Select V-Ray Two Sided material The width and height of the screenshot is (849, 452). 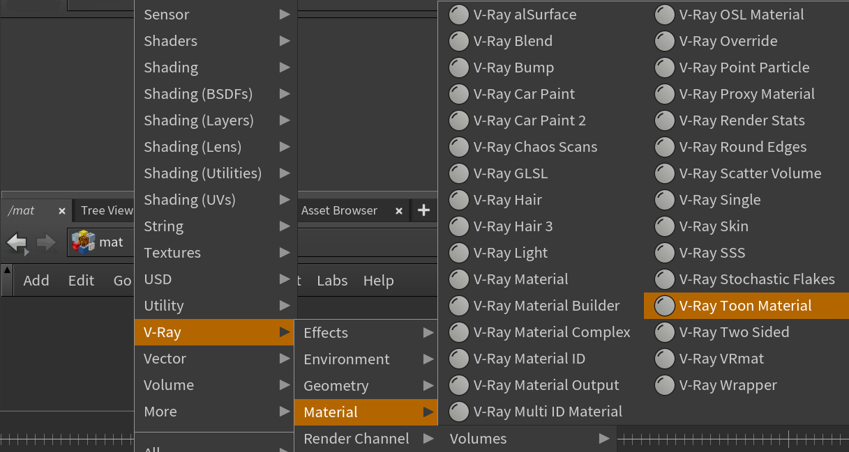[746, 332]
